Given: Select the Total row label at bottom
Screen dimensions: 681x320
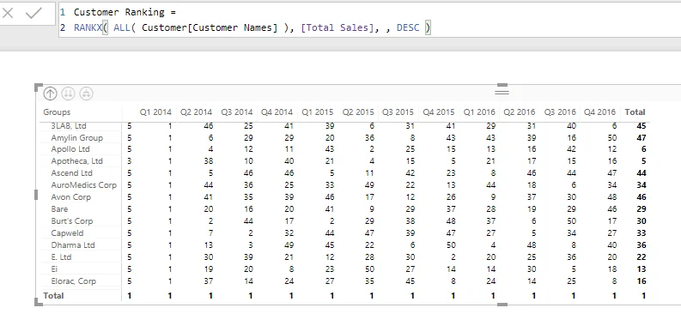Looking at the screenshot, I should coord(53,296).
